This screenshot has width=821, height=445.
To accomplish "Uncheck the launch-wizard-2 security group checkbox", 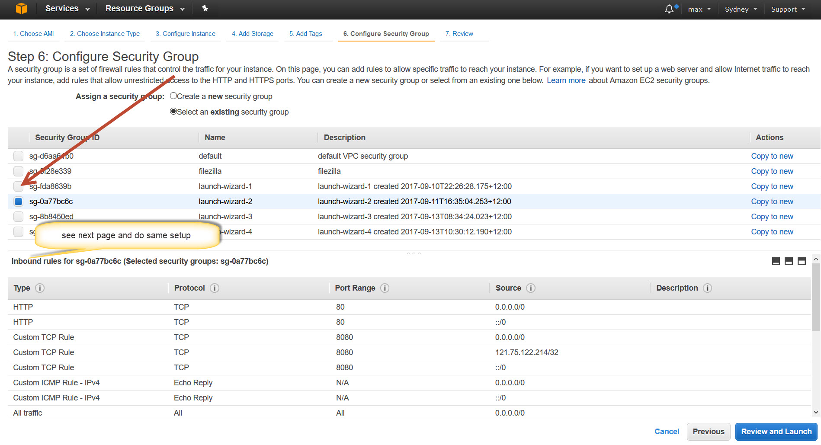I will pyautogui.click(x=18, y=202).
